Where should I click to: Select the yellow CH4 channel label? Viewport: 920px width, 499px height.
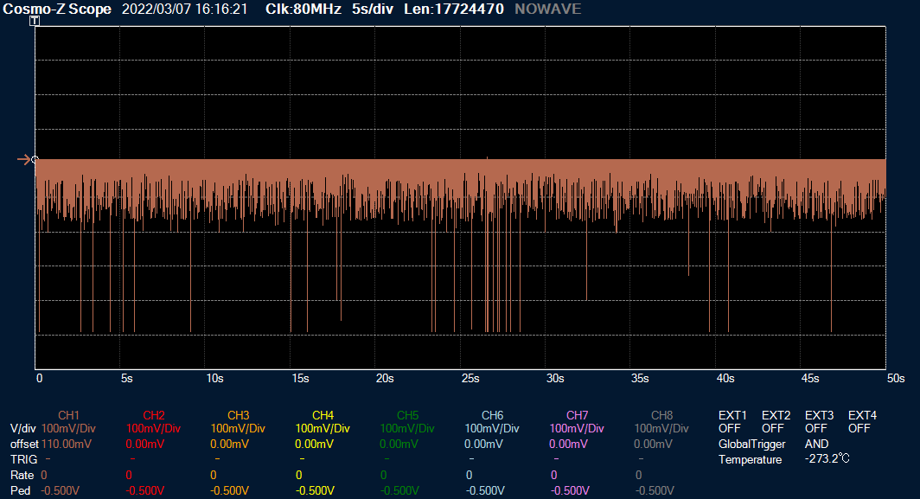tap(323, 415)
